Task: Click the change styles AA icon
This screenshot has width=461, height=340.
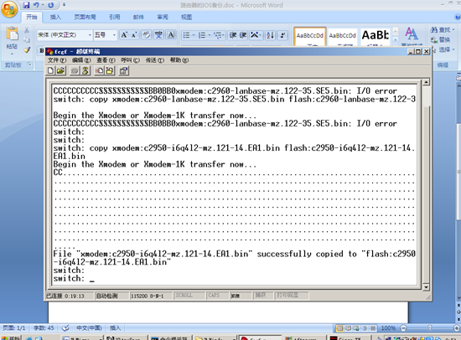Action: [412, 34]
